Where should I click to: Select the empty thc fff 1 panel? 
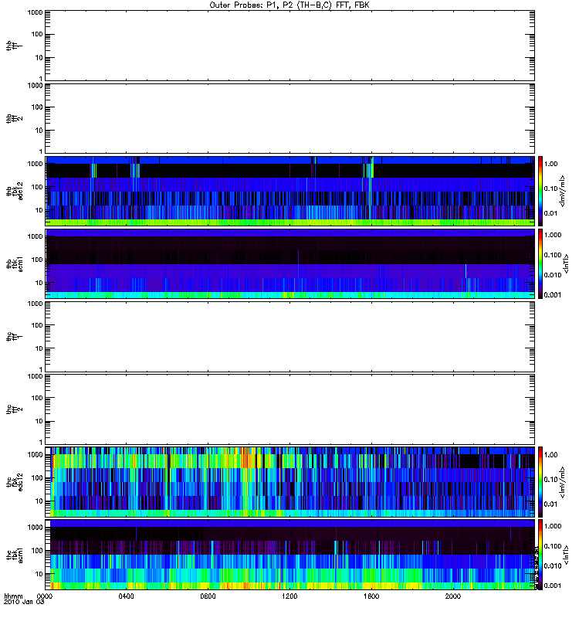[290, 337]
